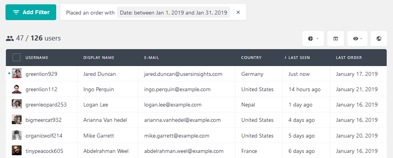
Task: Remove the placed-an-order filter
Action: (x=238, y=12)
